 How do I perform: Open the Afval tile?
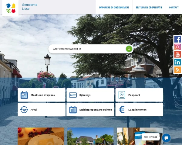pos(42,110)
